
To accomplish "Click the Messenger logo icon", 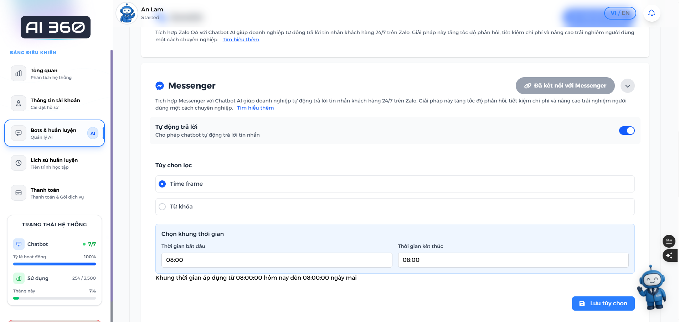I will pyautogui.click(x=160, y=86).
